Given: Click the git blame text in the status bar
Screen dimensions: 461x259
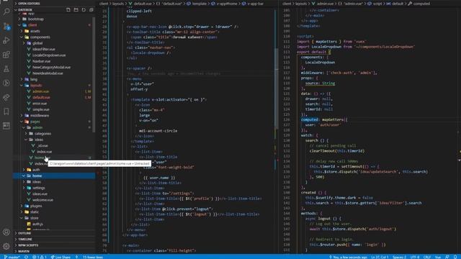Looking at the screenshot, I should pyautogui.click(x=348, y=257).
